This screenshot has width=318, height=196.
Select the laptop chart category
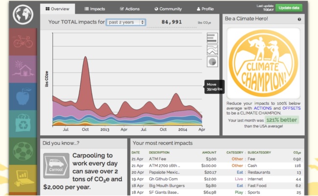pyautogui.click(x=23, y=177)
